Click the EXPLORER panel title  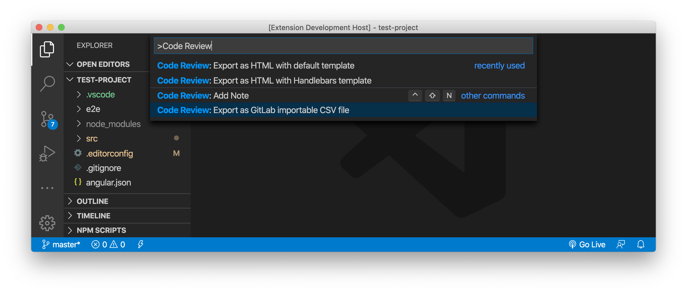point(95,45)
